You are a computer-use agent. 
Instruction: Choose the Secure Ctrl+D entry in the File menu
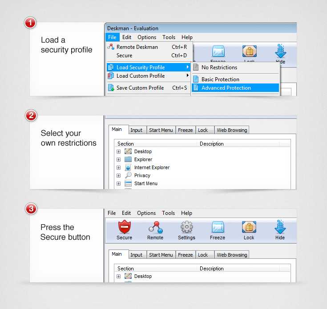point(149,55)
